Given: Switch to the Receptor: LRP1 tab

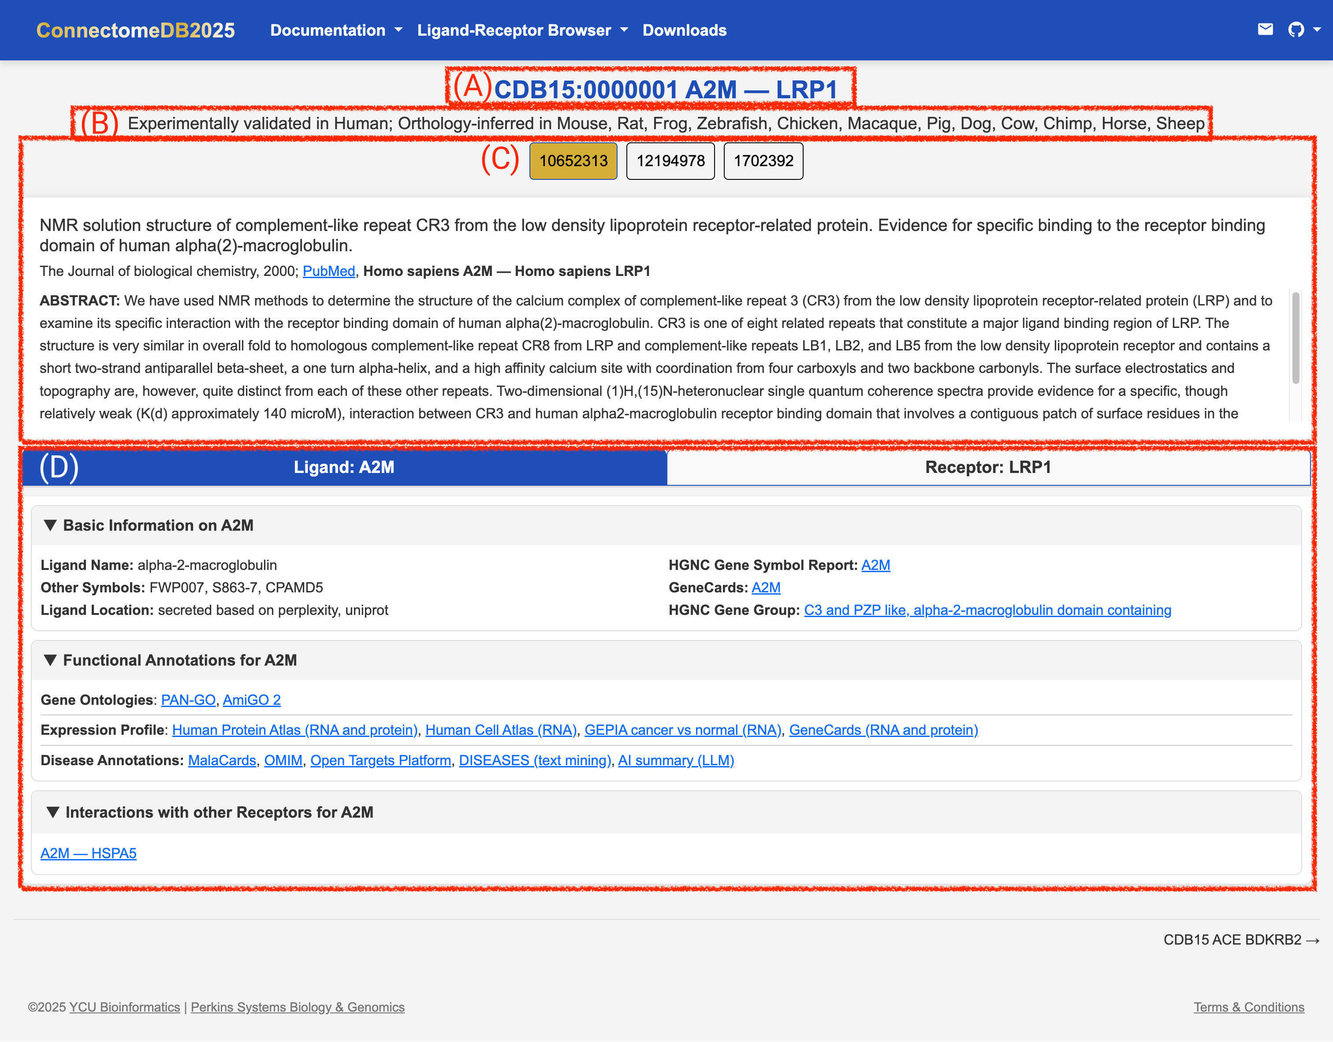Looking at the screenshot, I should (x=987, y=468).
